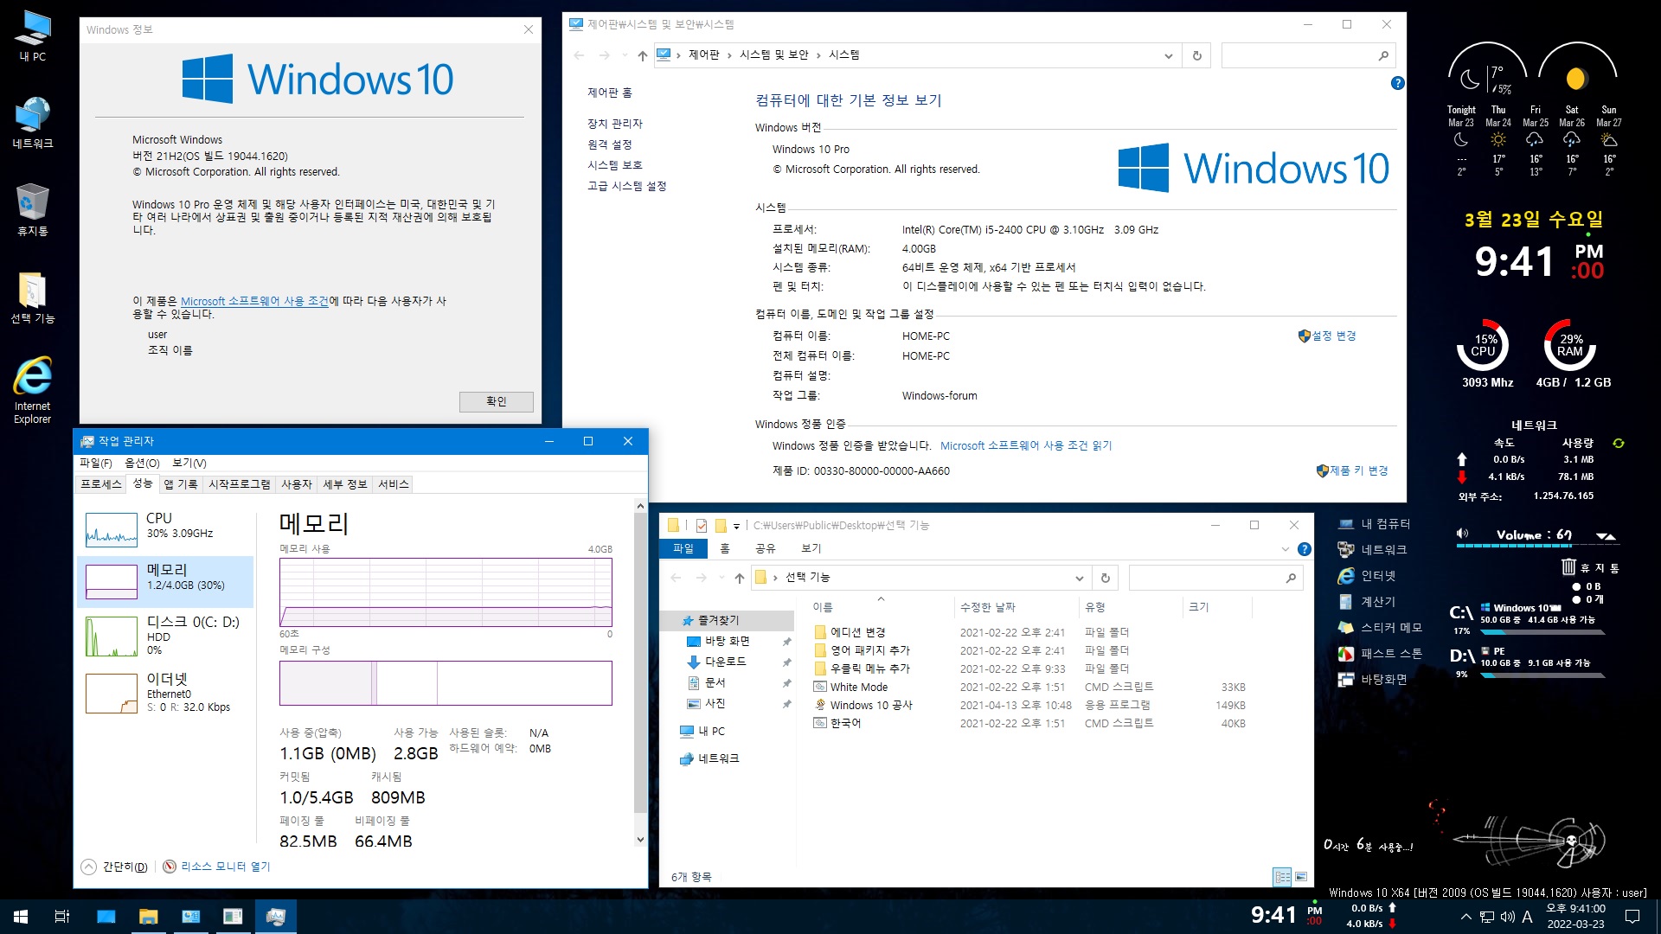
Task: Select the Windows 10 공사 application file
Action: 1029,705
